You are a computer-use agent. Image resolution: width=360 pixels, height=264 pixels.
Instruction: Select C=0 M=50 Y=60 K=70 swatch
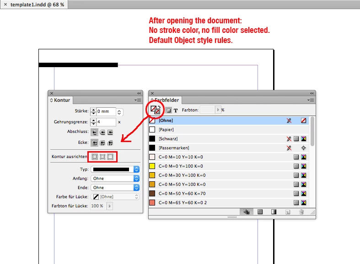tap(229, 194)
